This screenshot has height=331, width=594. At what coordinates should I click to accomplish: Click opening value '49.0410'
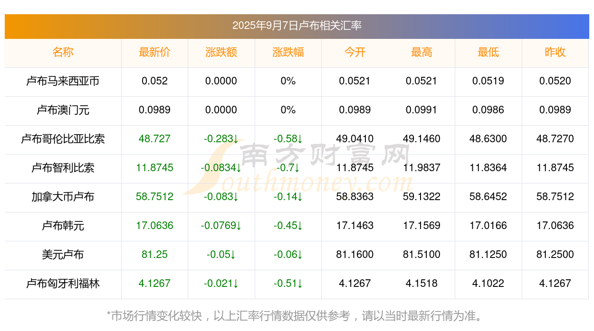tap(355, 139)
